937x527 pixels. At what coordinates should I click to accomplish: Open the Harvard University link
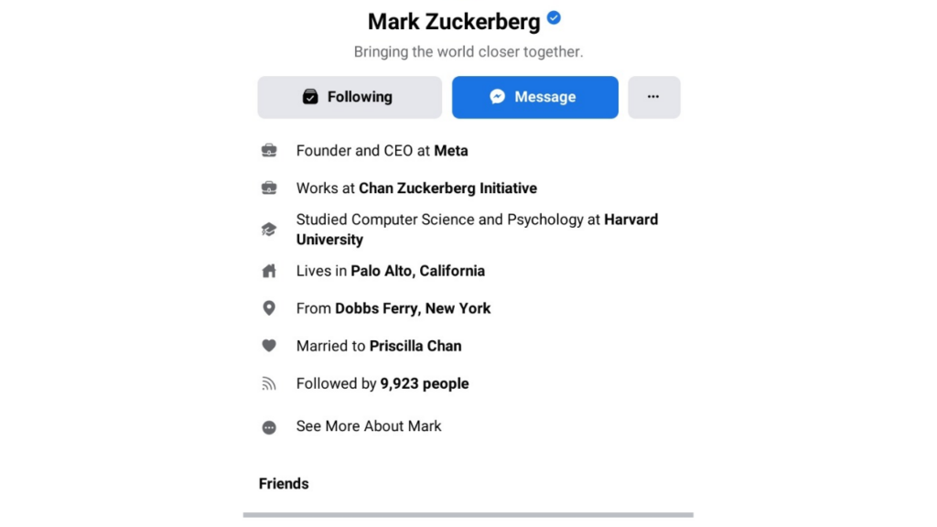[477, 230]
